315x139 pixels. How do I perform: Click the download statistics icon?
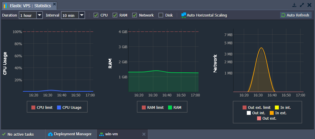click(x=294, y=5)
